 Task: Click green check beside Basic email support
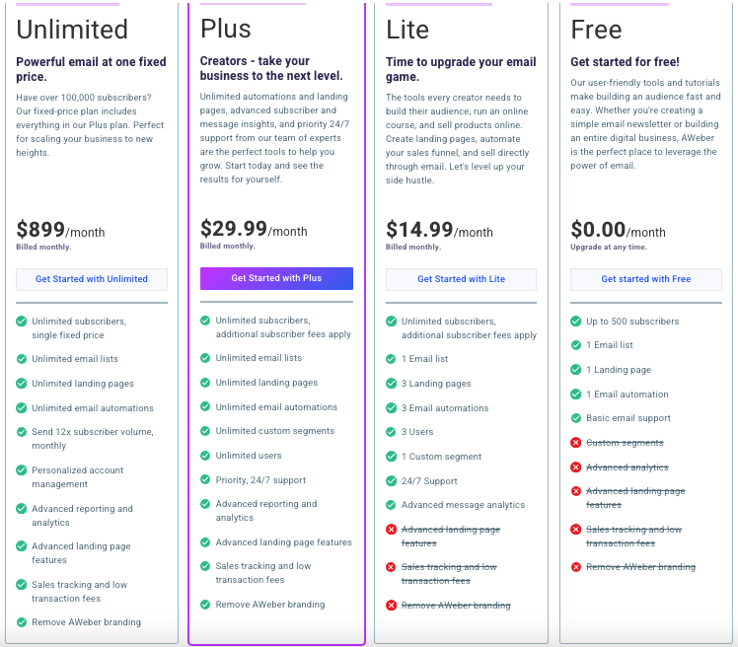(575, 418)
